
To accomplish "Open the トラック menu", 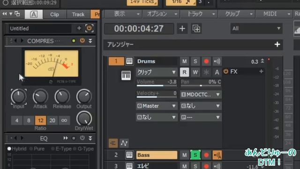I will point(198,14).
